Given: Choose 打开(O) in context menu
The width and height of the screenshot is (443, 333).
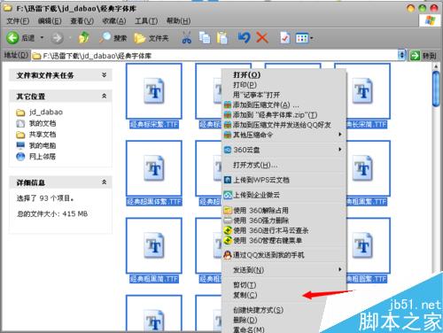Looking at the screenshot, I should pyautogui.click(x=284, y=75).
